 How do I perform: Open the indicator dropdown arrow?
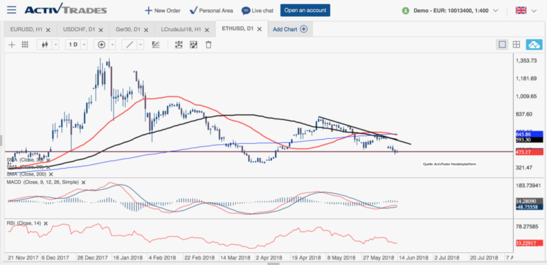click(112, 45)
